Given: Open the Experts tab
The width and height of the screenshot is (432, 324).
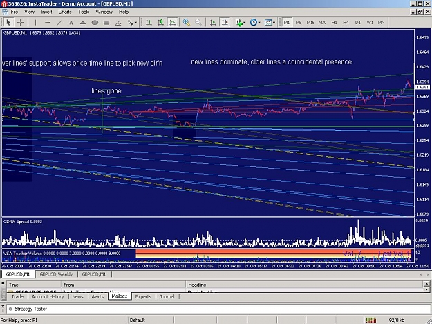Looking at the screenshot, I should (143, 296).
